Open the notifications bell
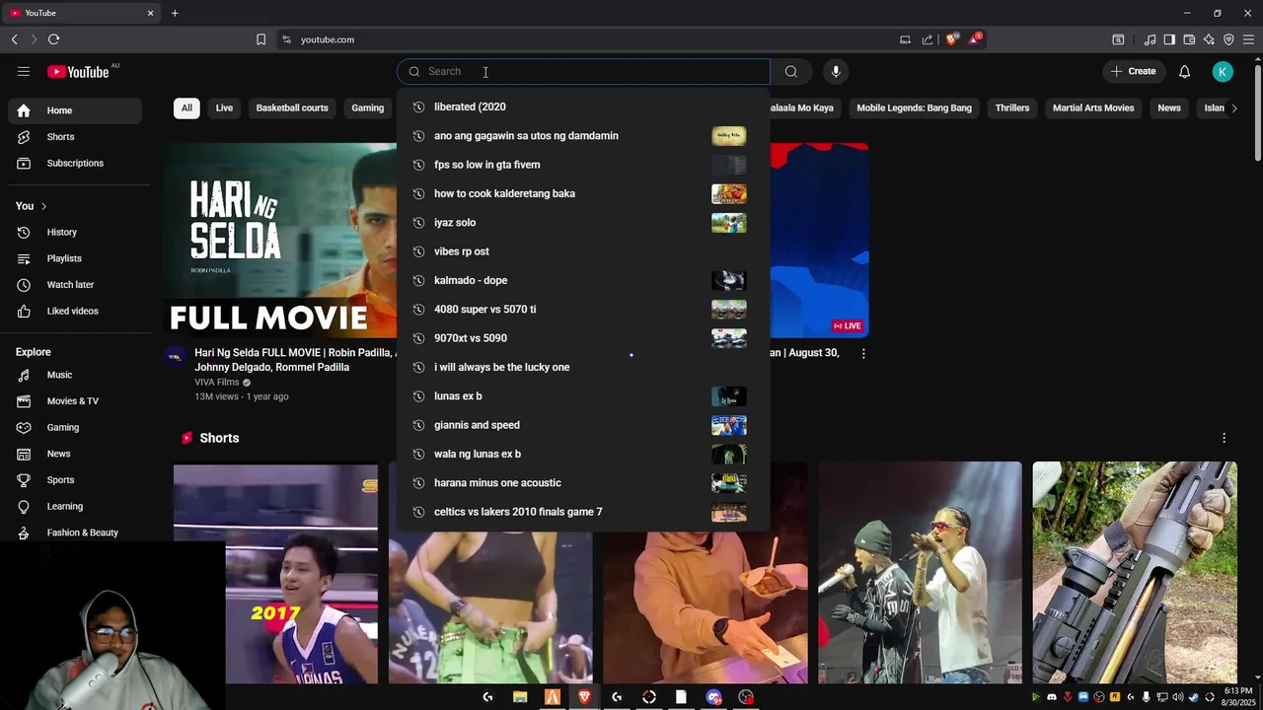Screen dimensions: 1263x710 click(1184, 71)
